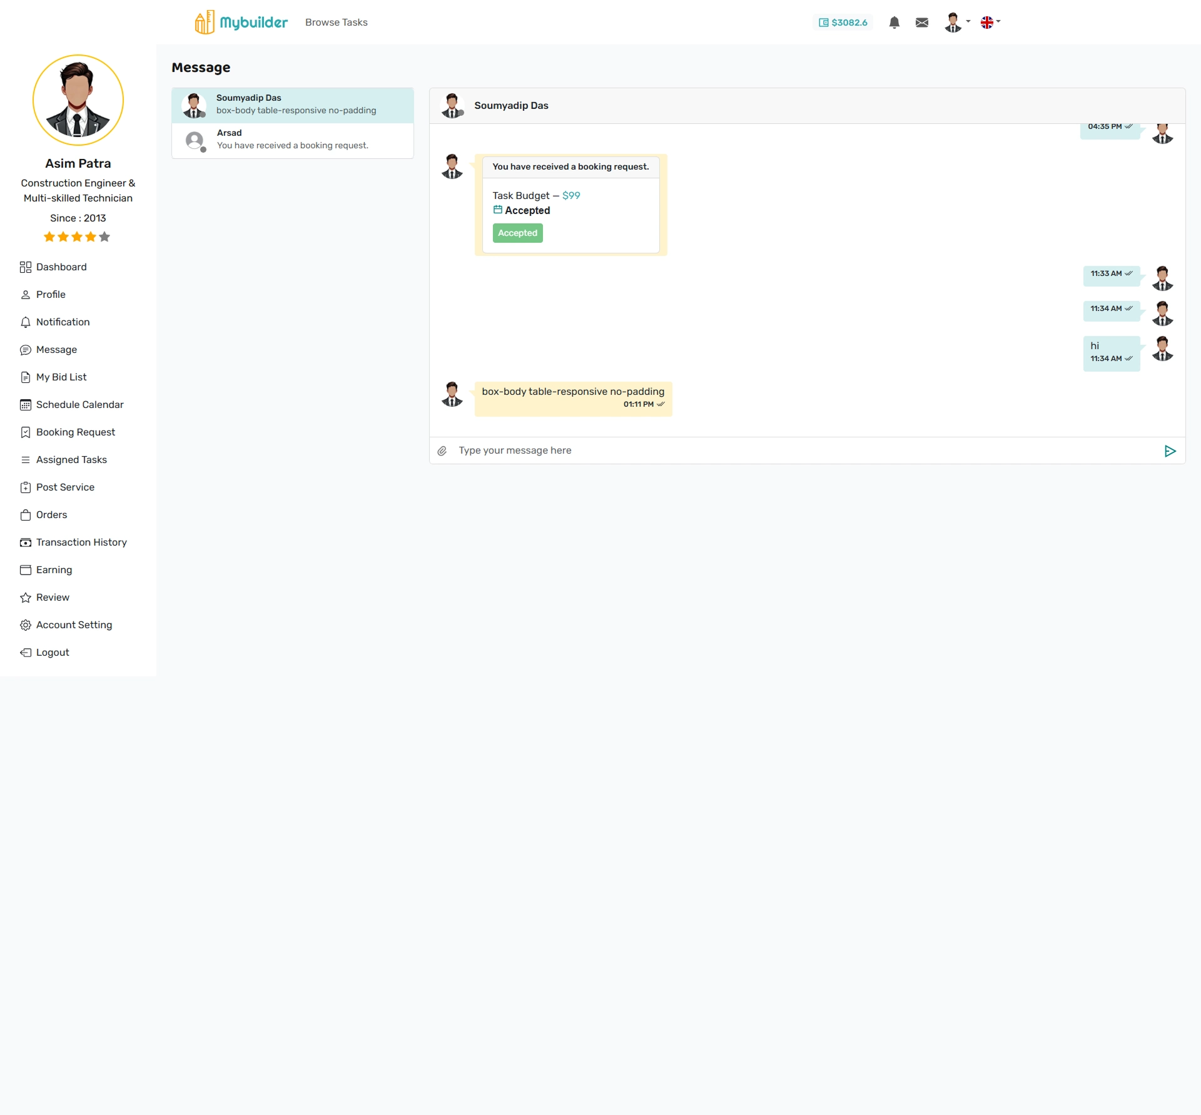Image resolution: width=1201 pixels, height=1115 pixels.
Task: Open the envelope messages icon in header
Action: tap(921, 23)
